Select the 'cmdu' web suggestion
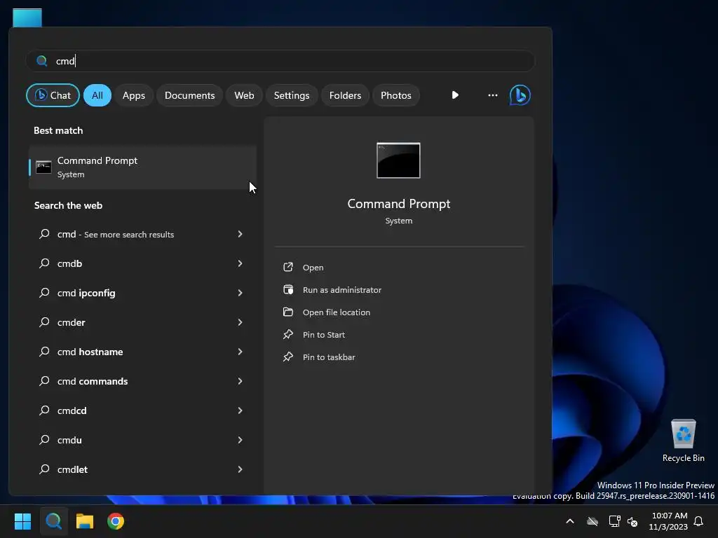Screen dimensions: 718x538 tap(142, 440)
